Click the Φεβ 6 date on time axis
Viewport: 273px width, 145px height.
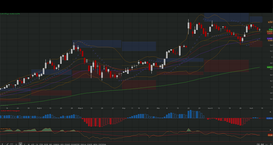coord(39,108)
